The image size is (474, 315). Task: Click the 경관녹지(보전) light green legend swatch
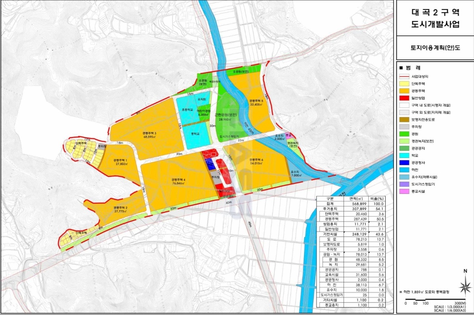(404, 141)
